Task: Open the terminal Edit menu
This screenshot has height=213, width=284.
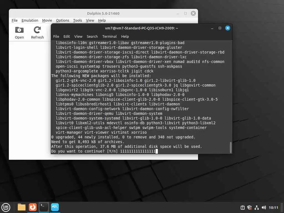Action: pyautogui.click(x=67, y=36)
